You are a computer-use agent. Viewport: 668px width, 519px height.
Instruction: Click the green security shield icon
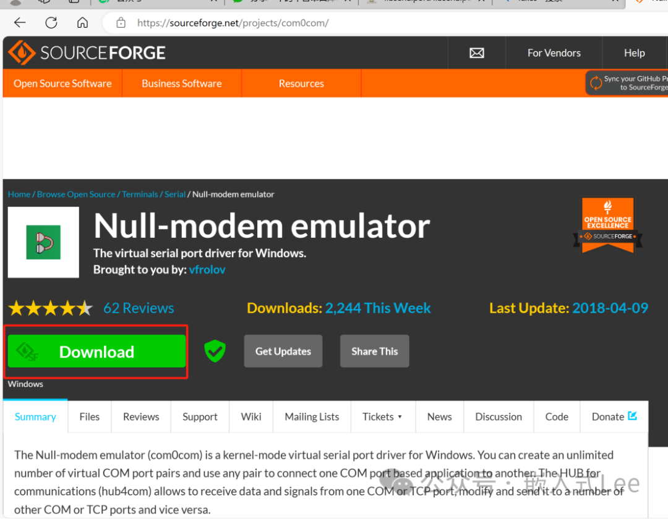click(x=215, y=352)
